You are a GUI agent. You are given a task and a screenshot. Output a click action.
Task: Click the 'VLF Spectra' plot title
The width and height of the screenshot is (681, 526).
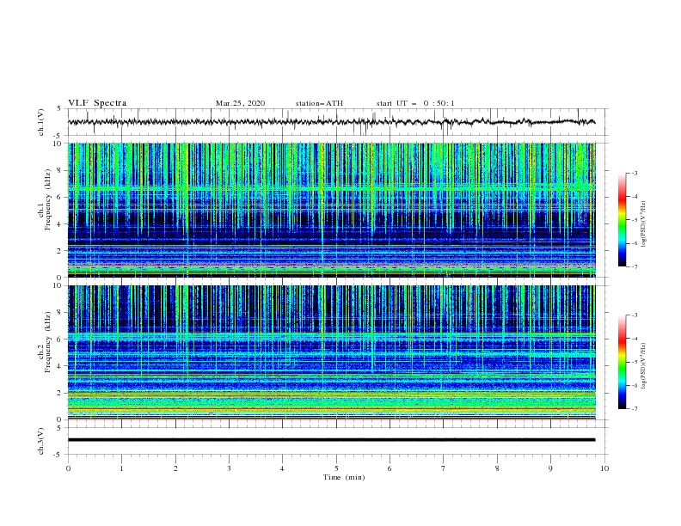(x=97, y=103)
